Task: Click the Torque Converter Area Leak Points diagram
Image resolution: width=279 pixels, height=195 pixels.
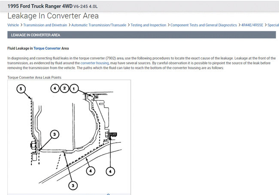Action: click(69, 137)
